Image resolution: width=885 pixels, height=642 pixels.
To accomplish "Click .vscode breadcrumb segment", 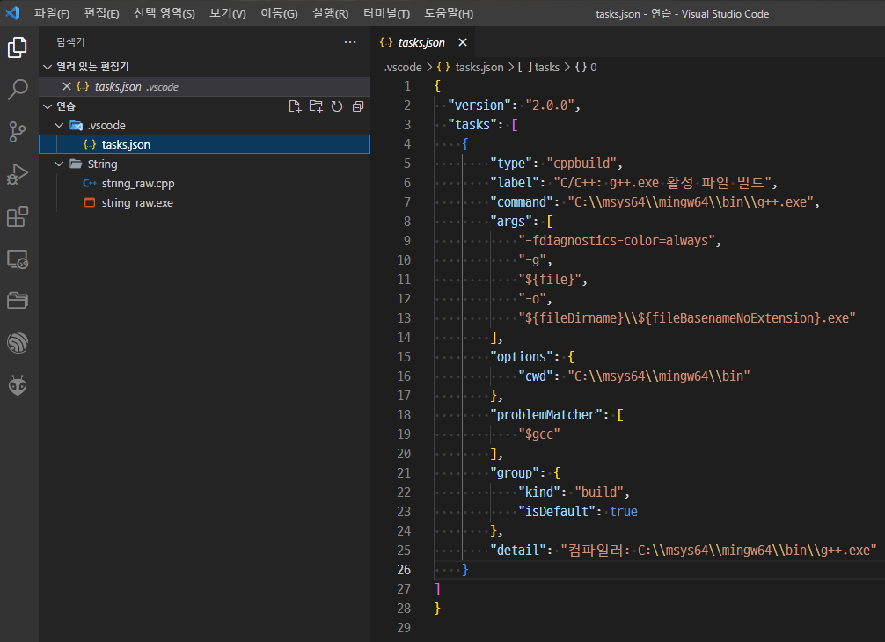I will point(403,67).
